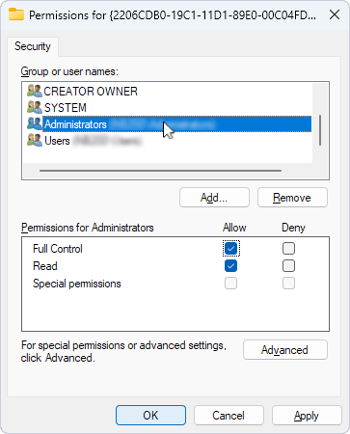Confirm with the OK button

pyautogui.click(x=150, y=416)
